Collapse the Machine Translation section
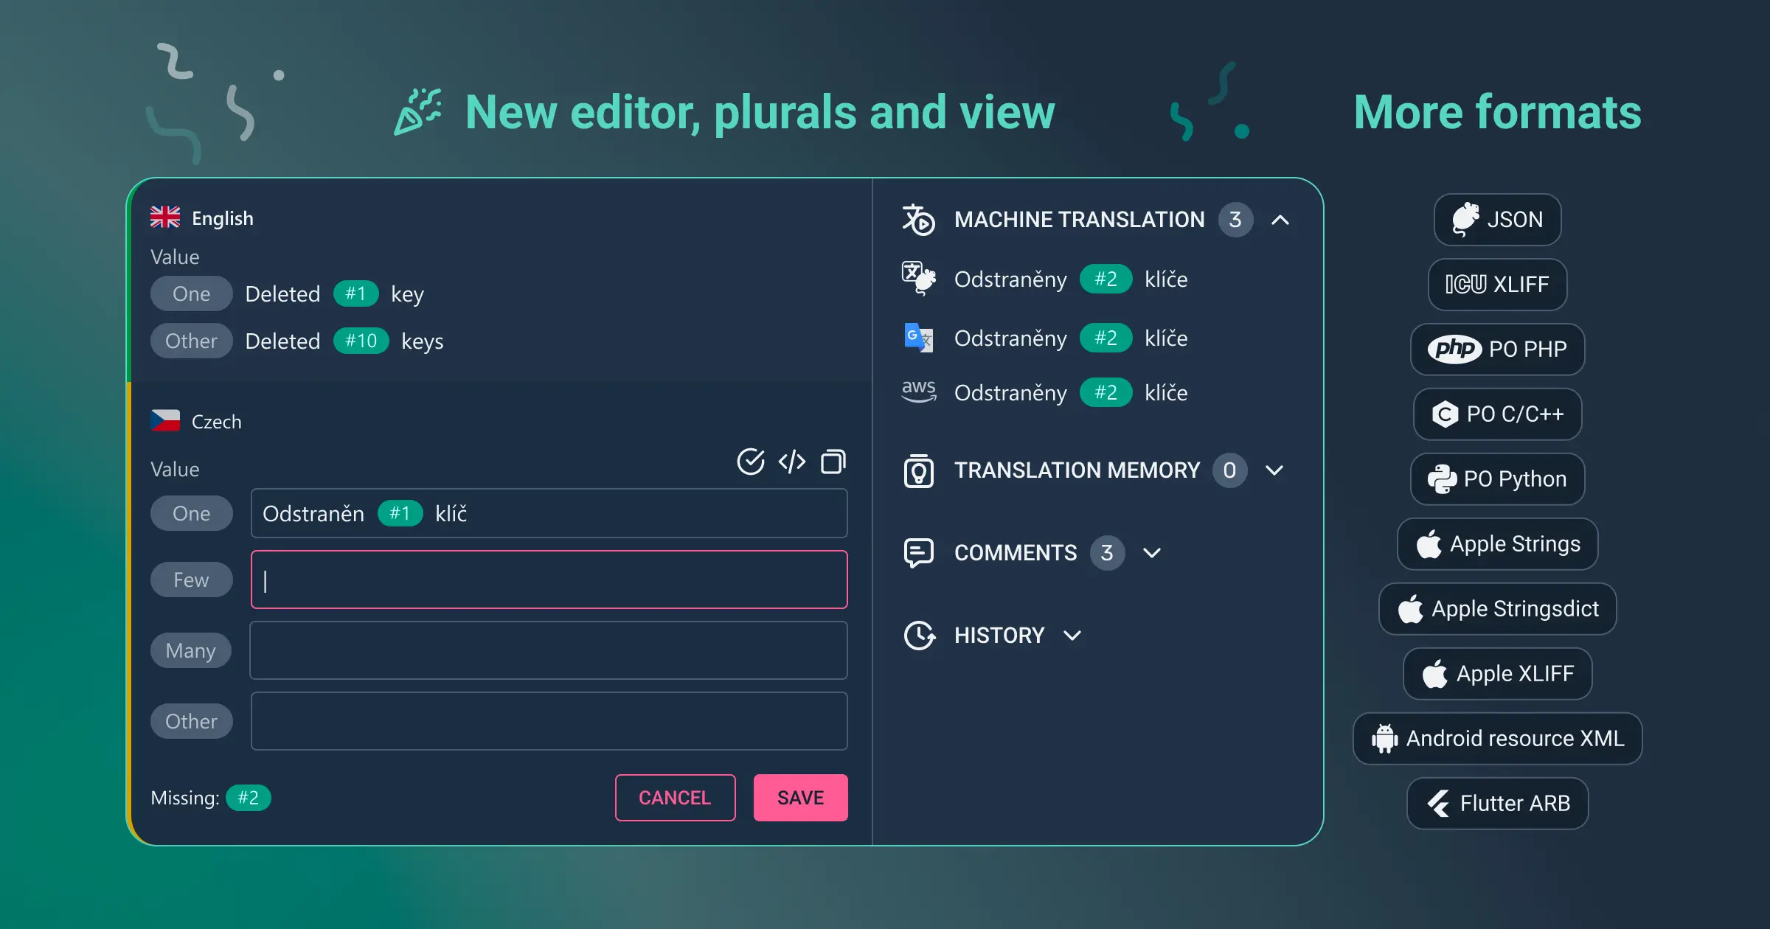1770x929 pixels. [1281, 219]
